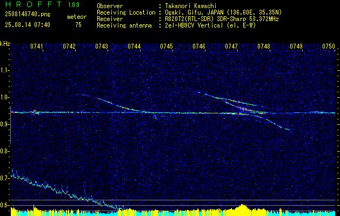Click the version number 1.0.0

pyautogui.click(x=74, y=5)
